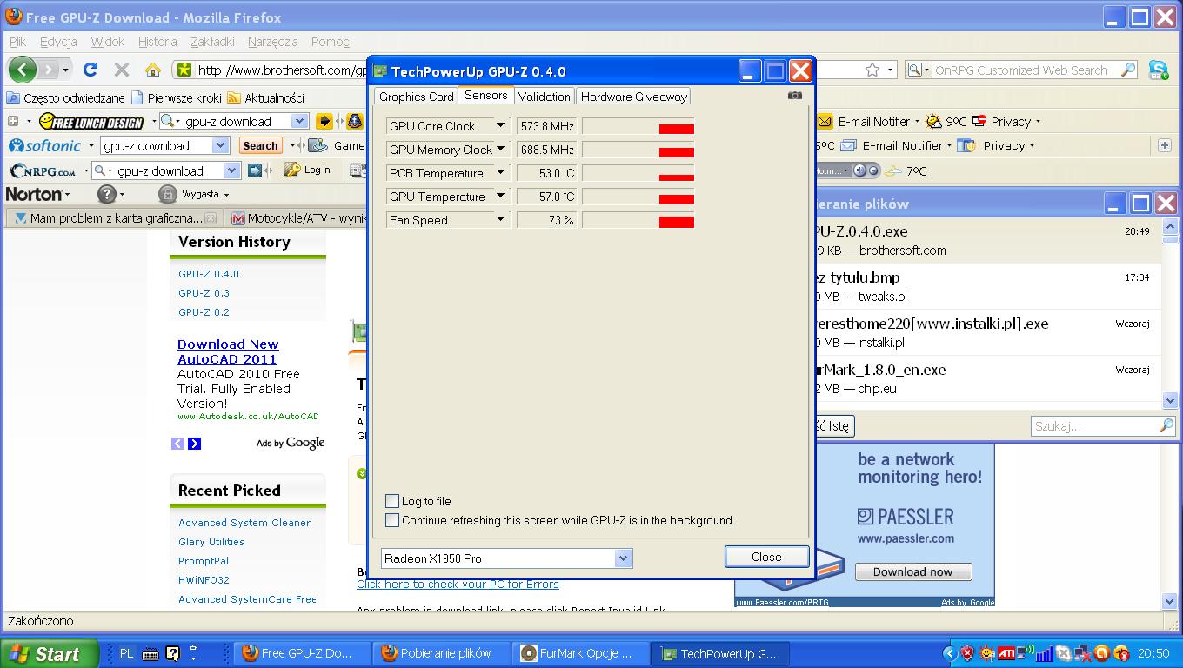Open Firefox Zakładki menu

click(x=212, y=41)
